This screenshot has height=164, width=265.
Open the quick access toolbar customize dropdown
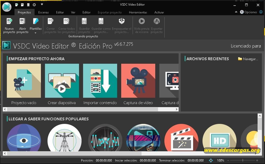[42, 4]
